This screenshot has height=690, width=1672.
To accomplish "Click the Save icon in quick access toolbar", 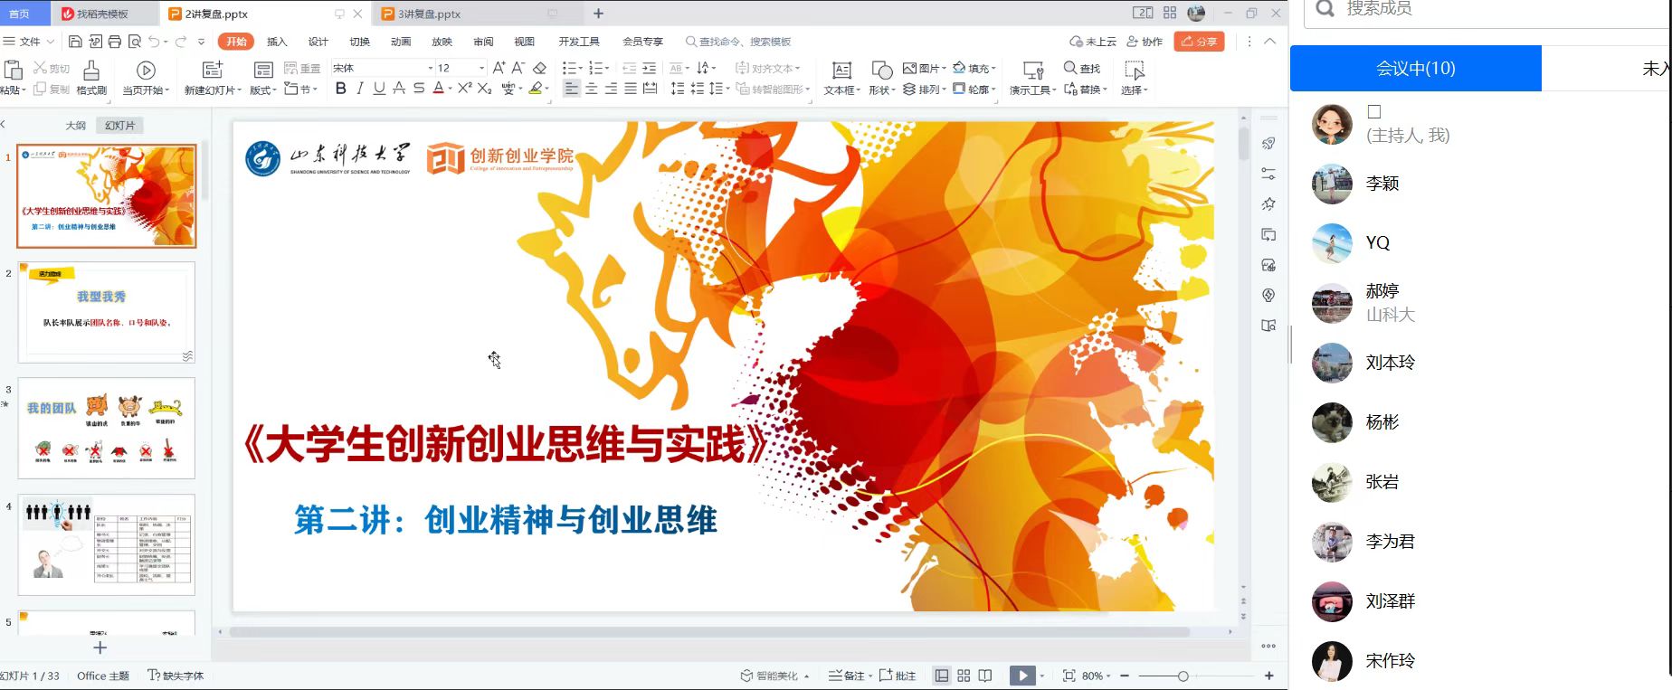I will [75, 42].
